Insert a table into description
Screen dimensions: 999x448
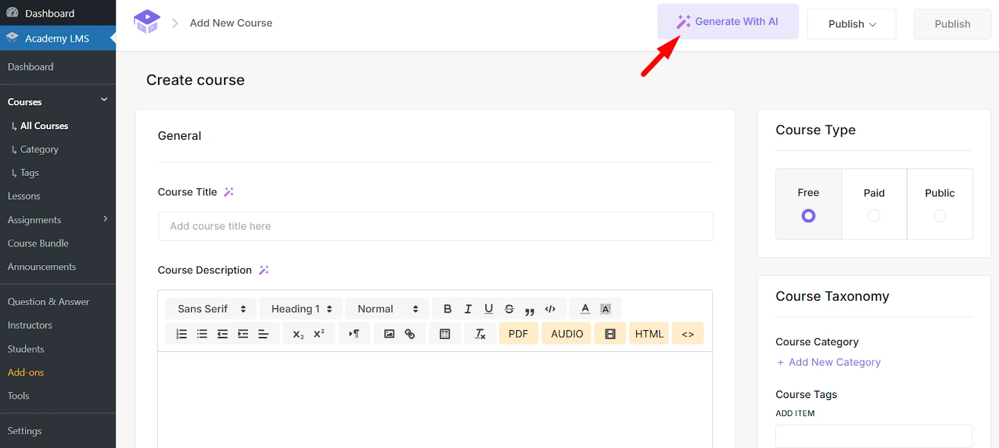tap(445, 334)
